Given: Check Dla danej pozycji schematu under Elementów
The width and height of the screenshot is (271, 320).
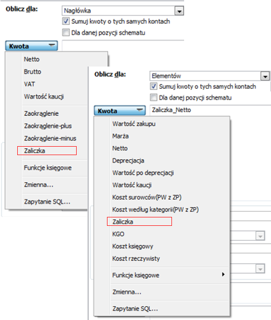Looking at the screenshot, I should 154,97.
